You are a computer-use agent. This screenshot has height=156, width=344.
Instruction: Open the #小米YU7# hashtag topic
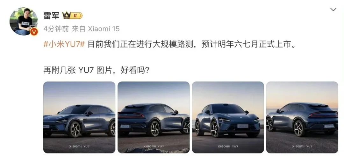tap(64, 44)
